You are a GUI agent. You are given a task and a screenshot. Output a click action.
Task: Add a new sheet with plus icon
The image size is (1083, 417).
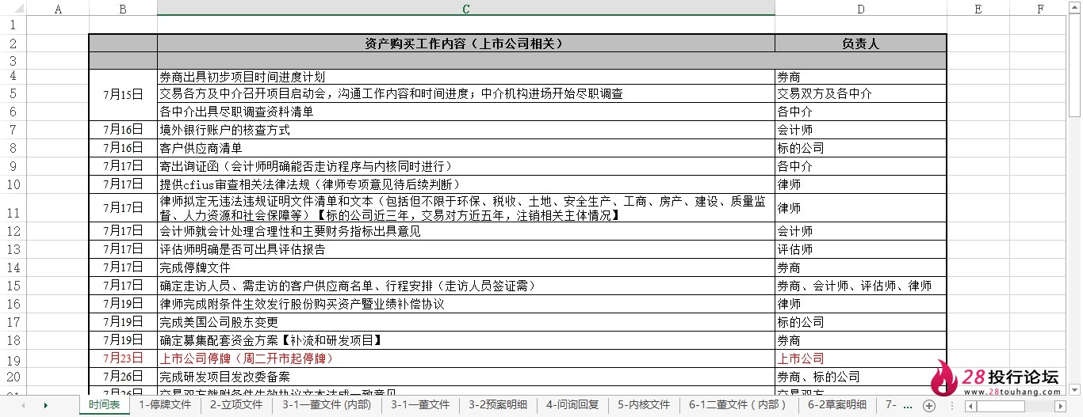tap(929, 405)
